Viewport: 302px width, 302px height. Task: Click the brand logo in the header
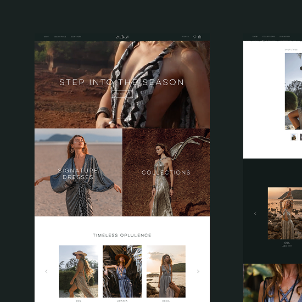[122, 37]
